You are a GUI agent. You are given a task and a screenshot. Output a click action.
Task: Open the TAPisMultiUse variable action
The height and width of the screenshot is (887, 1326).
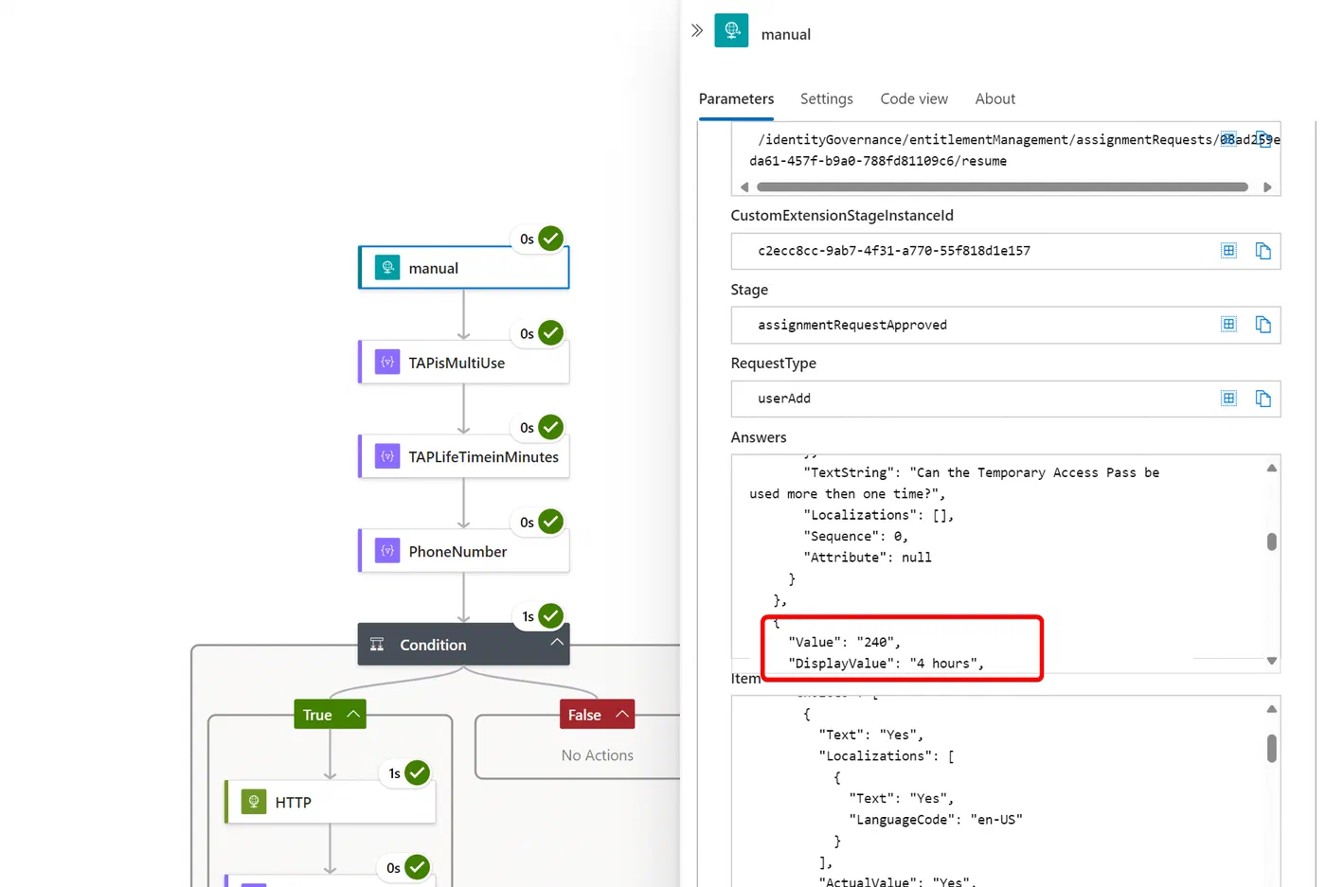coord(463,363)
